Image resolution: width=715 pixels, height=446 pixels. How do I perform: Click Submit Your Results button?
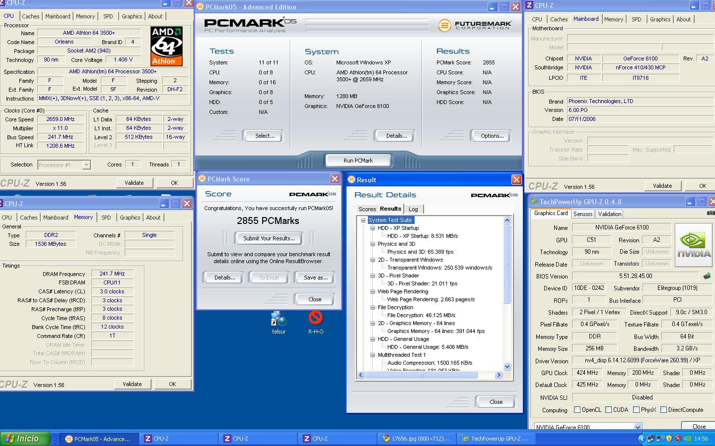coord(269,238)
